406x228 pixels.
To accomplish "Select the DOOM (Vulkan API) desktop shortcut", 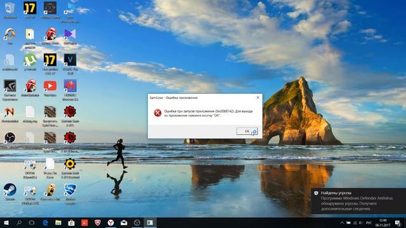I will pos(30,194).
